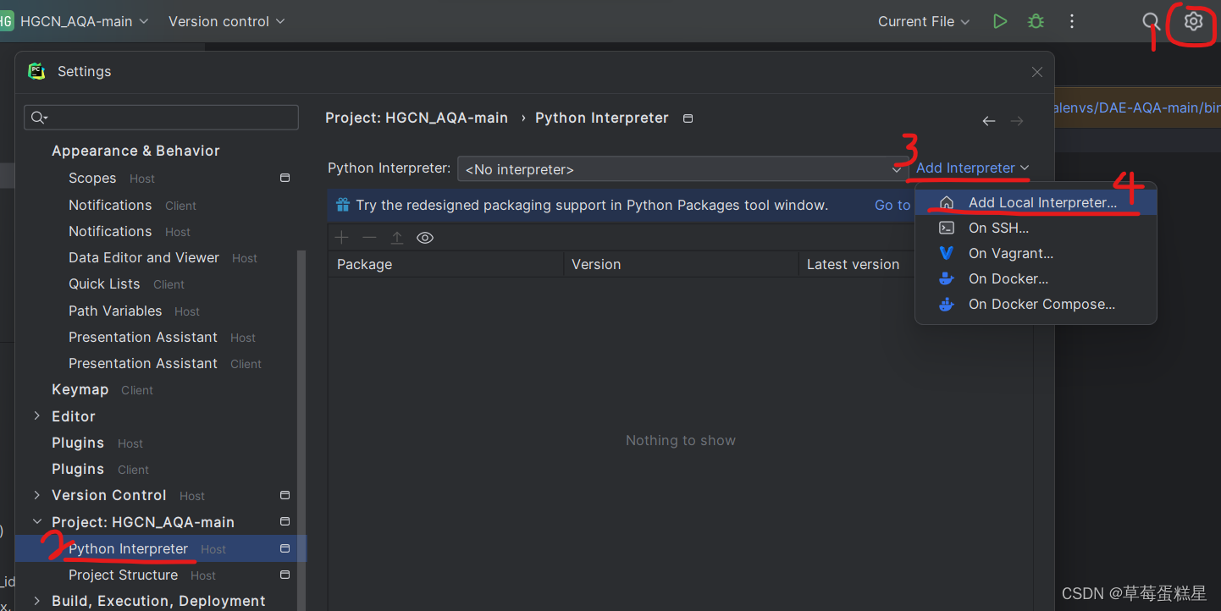Click the gift icon in packaging banner
This screenshot has height=611, width=1221.
tap(343, 205)
